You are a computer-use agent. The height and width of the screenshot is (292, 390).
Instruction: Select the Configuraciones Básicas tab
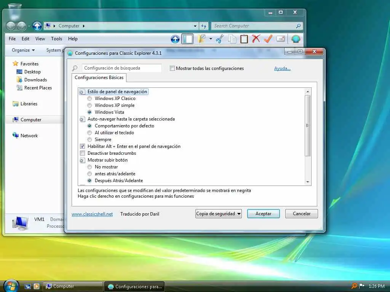99,78
